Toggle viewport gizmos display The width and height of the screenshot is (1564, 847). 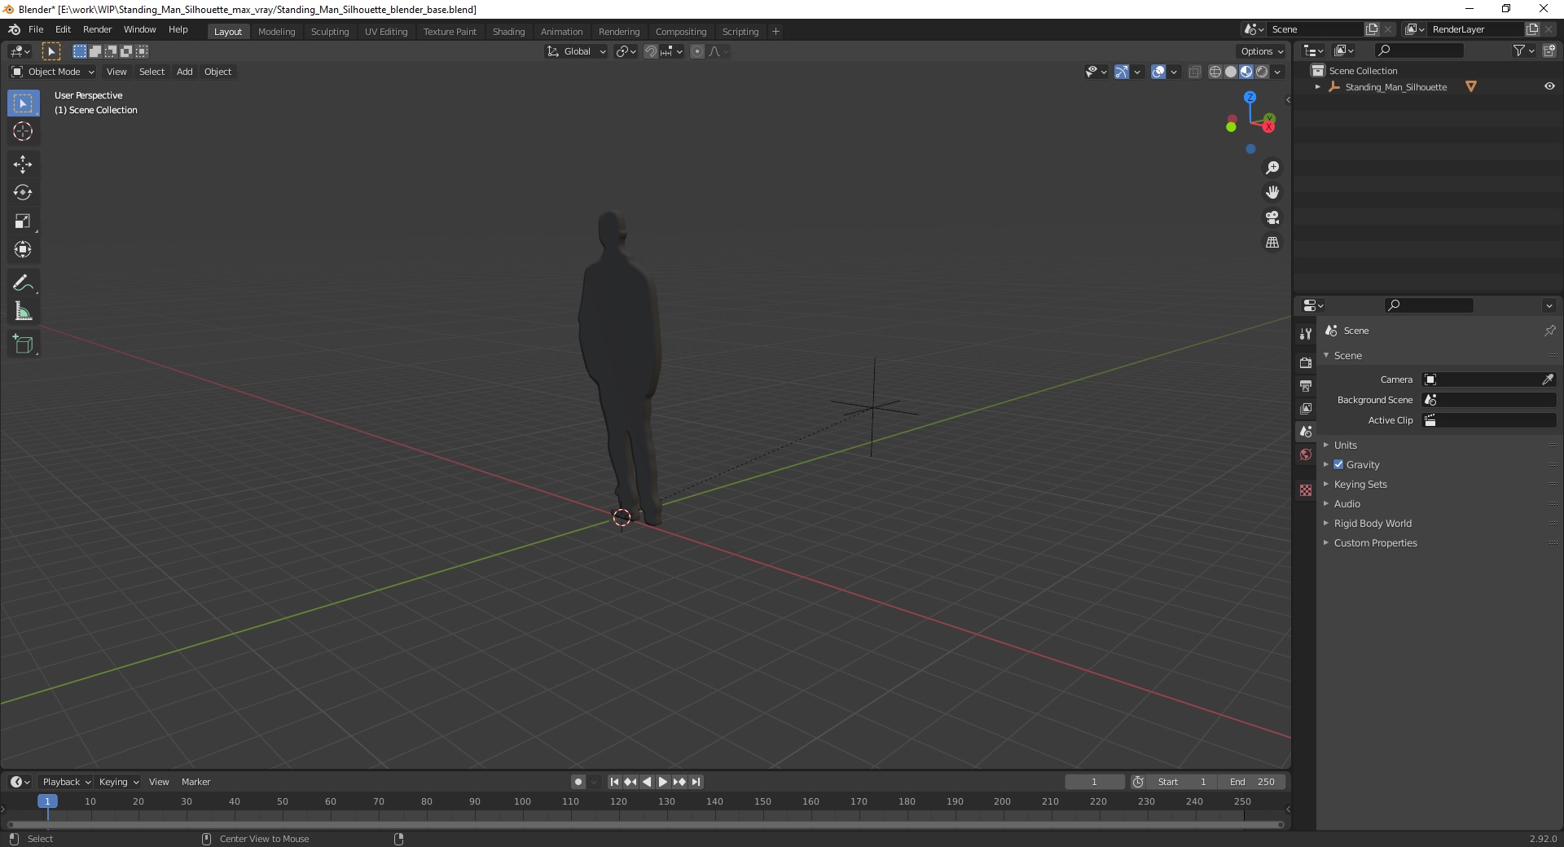point(1121,72)
